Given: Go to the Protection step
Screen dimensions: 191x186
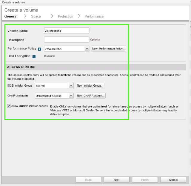Looking at the screenshot, I should pyautogui.click(x=66, y=16).
